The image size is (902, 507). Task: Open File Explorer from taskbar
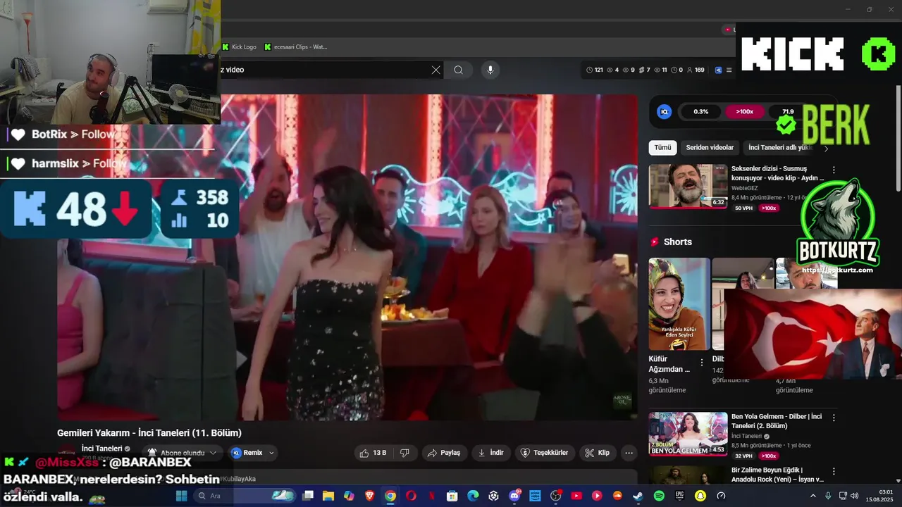(x=328, y=496)
